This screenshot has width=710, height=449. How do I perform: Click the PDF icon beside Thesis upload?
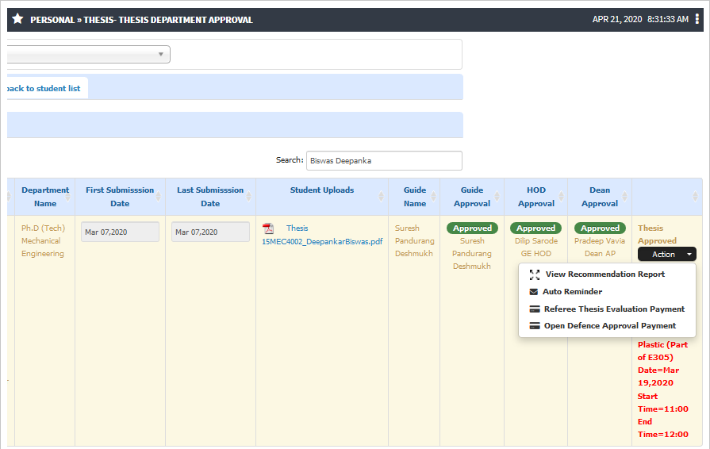[268, 228]
